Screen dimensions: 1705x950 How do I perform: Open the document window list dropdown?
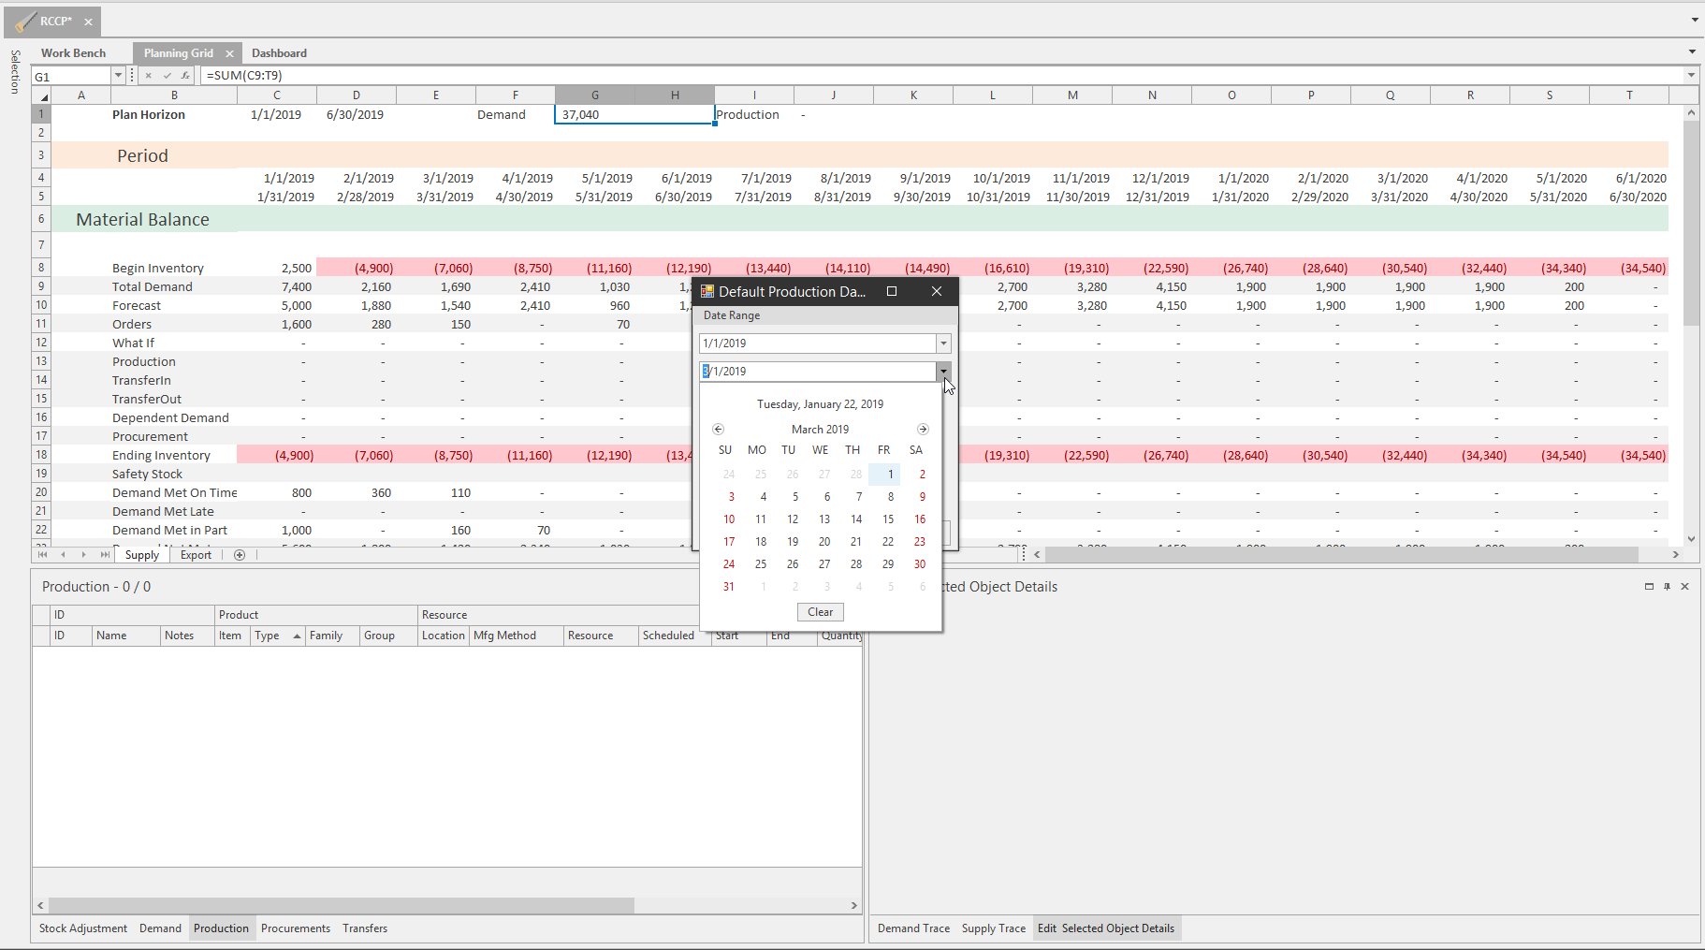(x=1695, y=20)
